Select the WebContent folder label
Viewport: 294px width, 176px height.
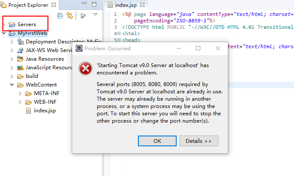41,85
